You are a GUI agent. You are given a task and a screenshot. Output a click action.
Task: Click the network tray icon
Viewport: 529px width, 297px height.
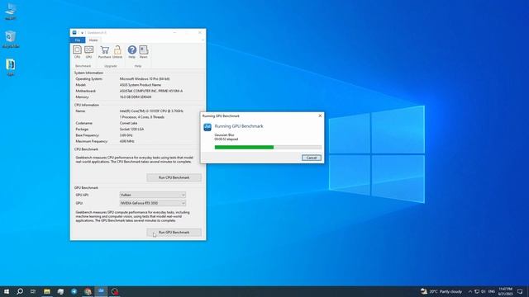pyautogui.click(x=477, y=291)
